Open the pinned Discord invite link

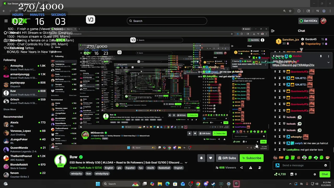(294, 65)
